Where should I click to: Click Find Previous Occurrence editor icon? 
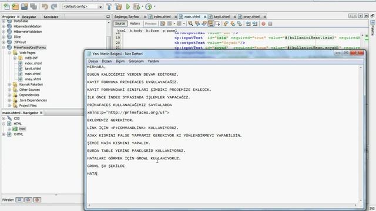click(197, 23)
